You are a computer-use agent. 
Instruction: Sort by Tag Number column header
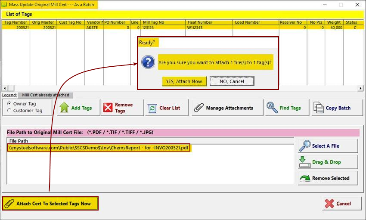(x=16, y=22)
